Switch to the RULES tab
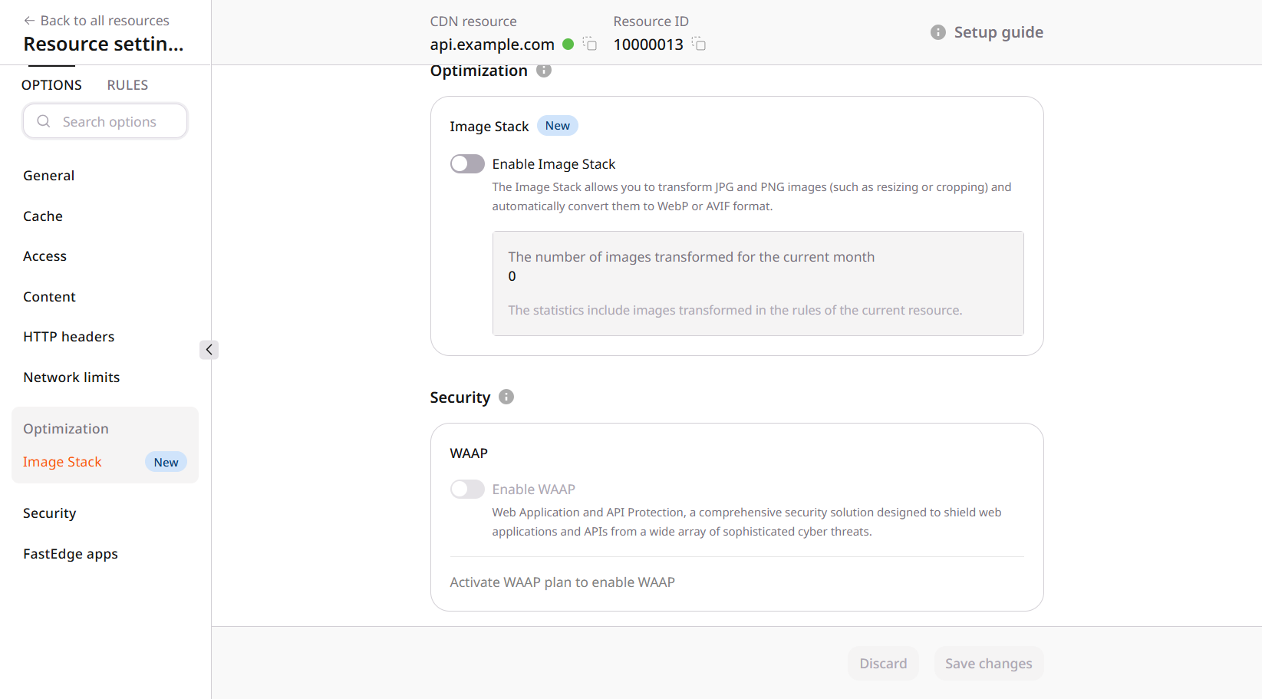 (x=127, y=85)
